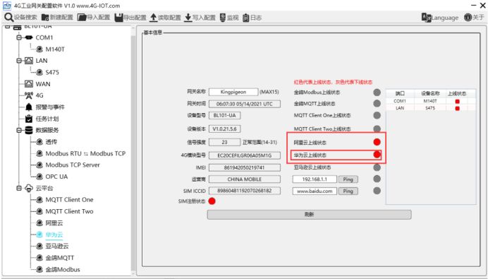Click the 网关名称 Kingpigeon input field
The width and height of the screenshot is (488, 279).
pyautogui.click(x=233, y=92)
